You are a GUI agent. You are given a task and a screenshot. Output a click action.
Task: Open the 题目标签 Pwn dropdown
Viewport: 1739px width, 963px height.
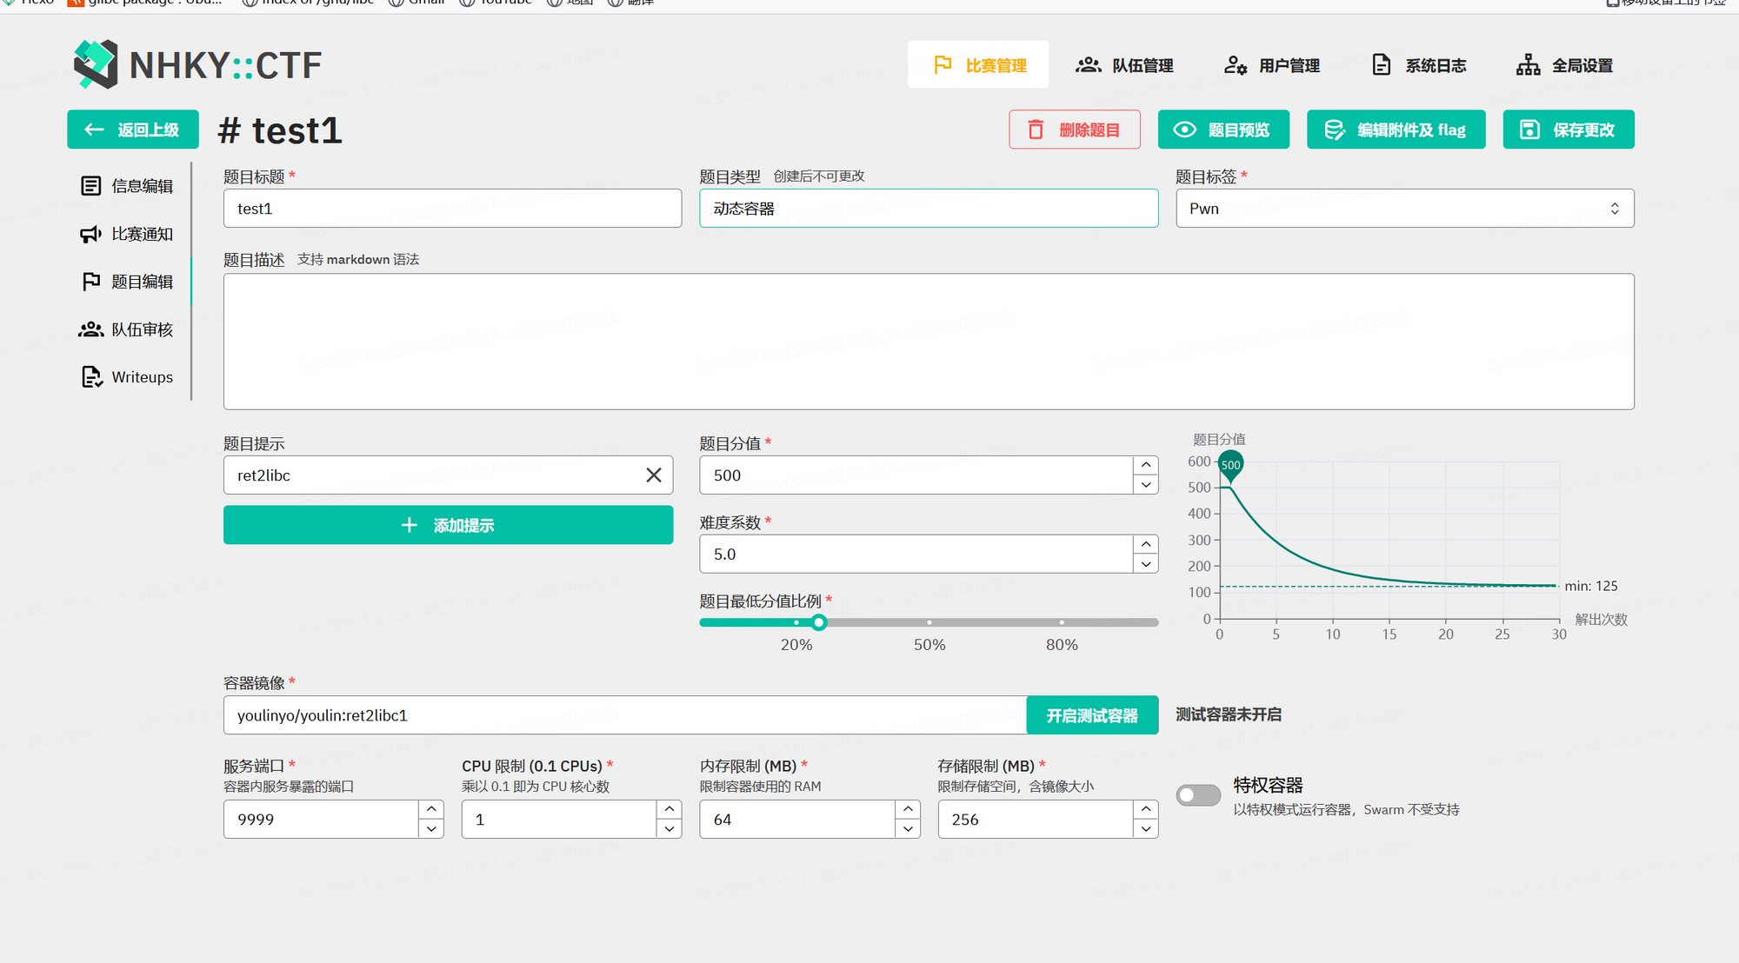coord(1404,209)
